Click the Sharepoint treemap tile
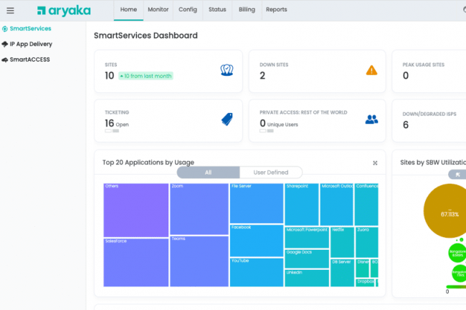 pyautogui.click(x=302, y=204)
